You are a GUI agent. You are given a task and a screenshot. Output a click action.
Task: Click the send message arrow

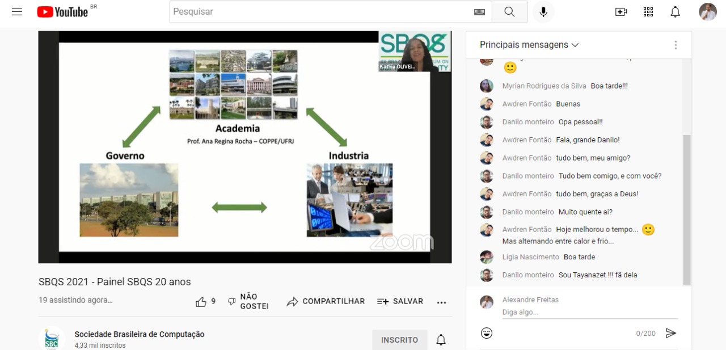[671, 333]
